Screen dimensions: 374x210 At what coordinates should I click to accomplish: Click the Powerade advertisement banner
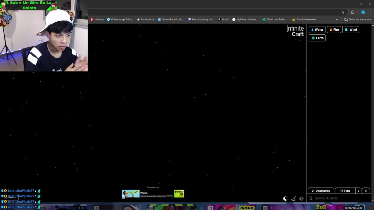(x=153, y=194)
